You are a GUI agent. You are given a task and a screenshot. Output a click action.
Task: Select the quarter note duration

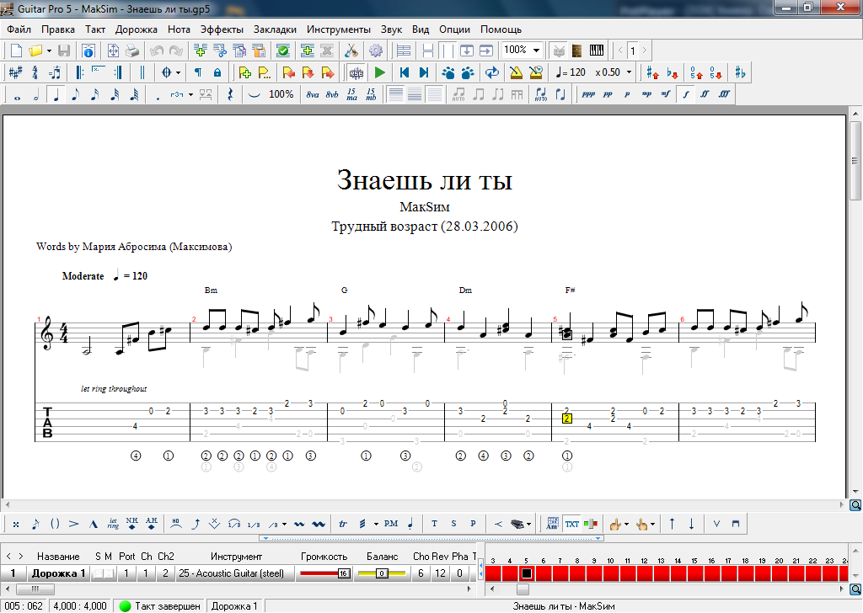(x=56, y=94)
